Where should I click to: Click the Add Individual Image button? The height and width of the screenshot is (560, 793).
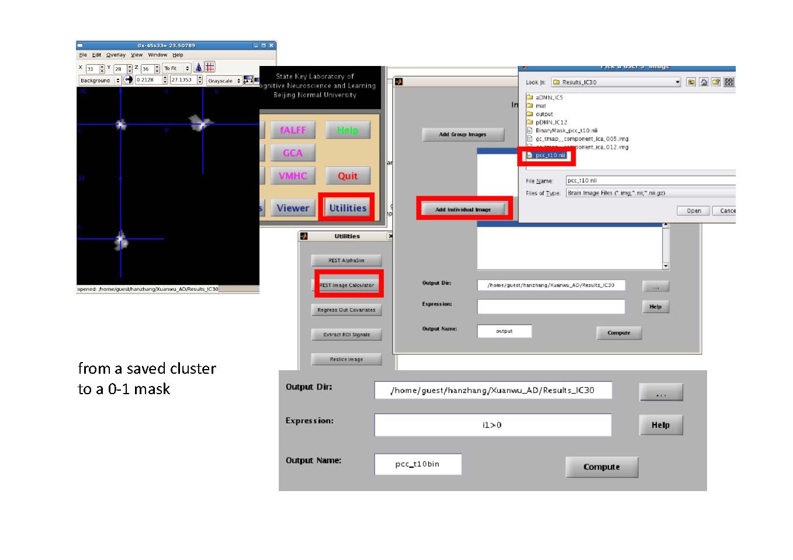[x=463, y=209]
